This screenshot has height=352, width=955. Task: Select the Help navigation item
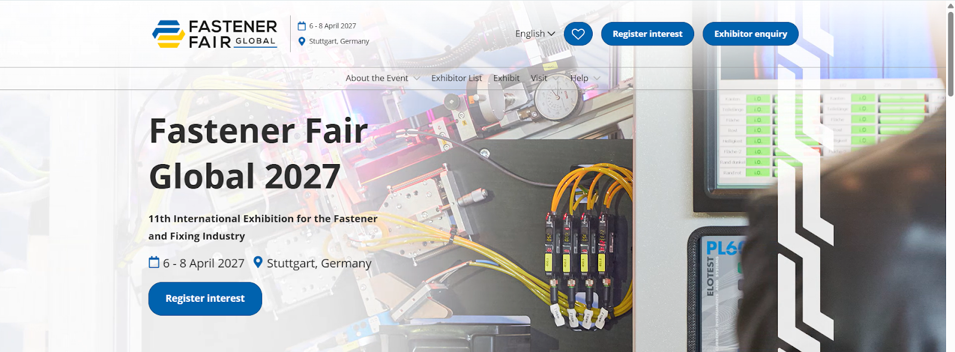[579, 78]
